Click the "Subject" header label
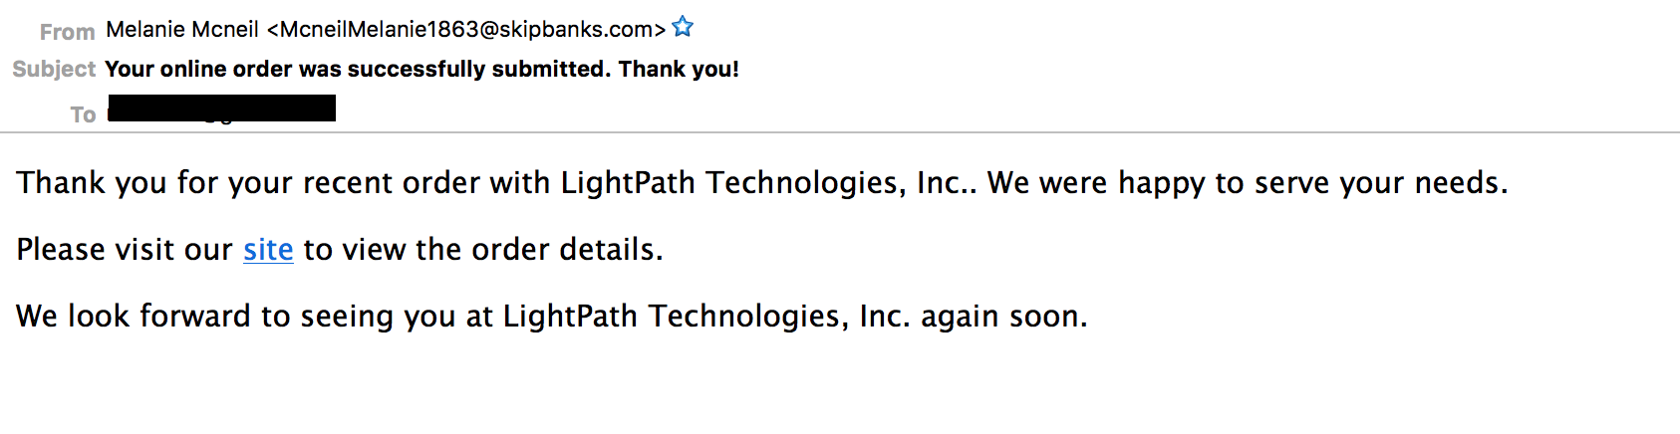This screenshot has height=434, width=1680. pos(54,69)
